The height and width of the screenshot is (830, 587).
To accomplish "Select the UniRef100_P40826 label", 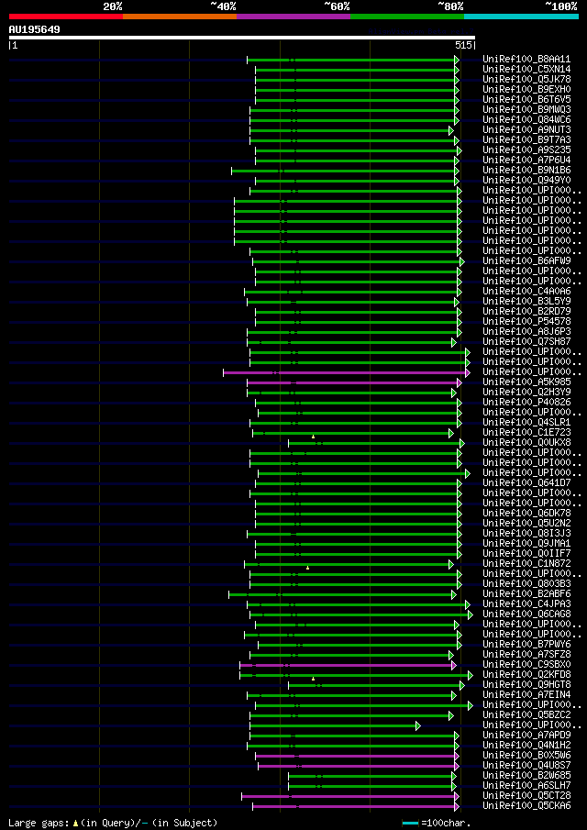I will pos(526,403).
